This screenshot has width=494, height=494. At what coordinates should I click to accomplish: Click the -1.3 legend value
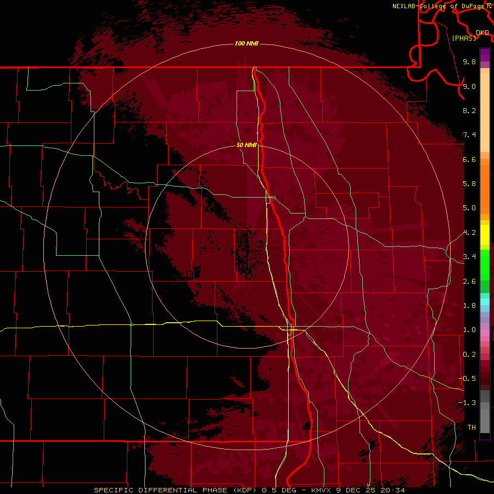[x=467, y=403]
